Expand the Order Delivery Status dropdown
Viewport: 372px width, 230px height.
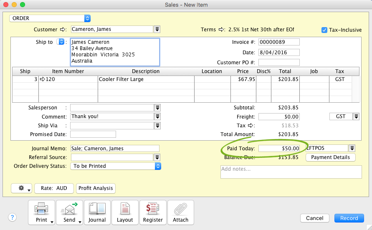[x=158, y=166]
